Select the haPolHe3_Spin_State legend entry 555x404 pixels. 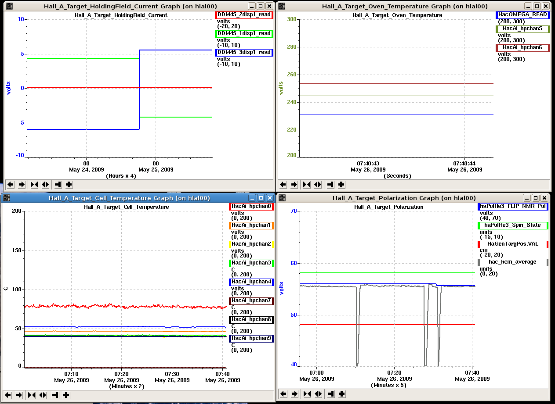tap(513, 225)
